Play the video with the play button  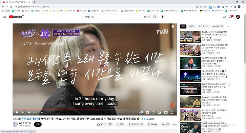[x=17, y=112]
